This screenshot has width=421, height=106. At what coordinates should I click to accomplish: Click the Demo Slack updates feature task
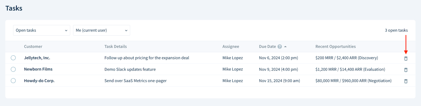[x=130, y=69]
